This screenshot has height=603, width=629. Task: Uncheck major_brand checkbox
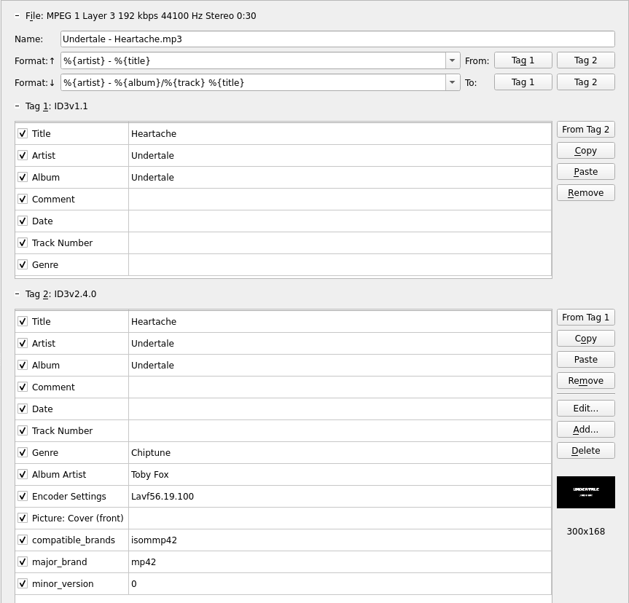coord(23,561)
